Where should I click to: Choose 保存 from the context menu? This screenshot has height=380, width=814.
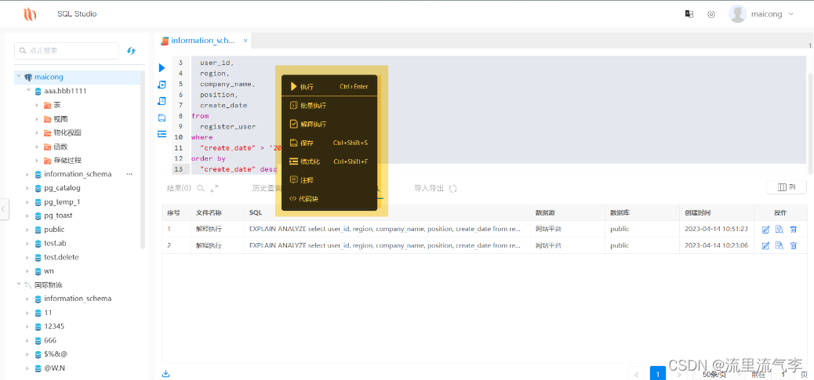point(329,143)
